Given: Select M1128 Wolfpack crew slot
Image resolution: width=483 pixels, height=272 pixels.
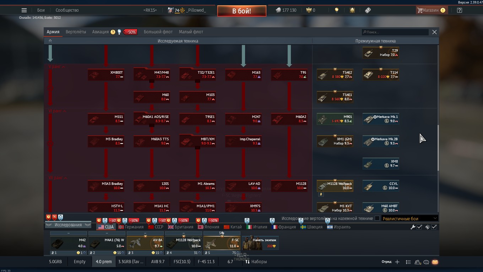Looking at the screenshot, I should 184,243.
